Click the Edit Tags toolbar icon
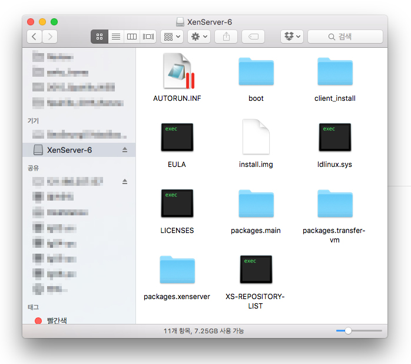 coord(253,37)
